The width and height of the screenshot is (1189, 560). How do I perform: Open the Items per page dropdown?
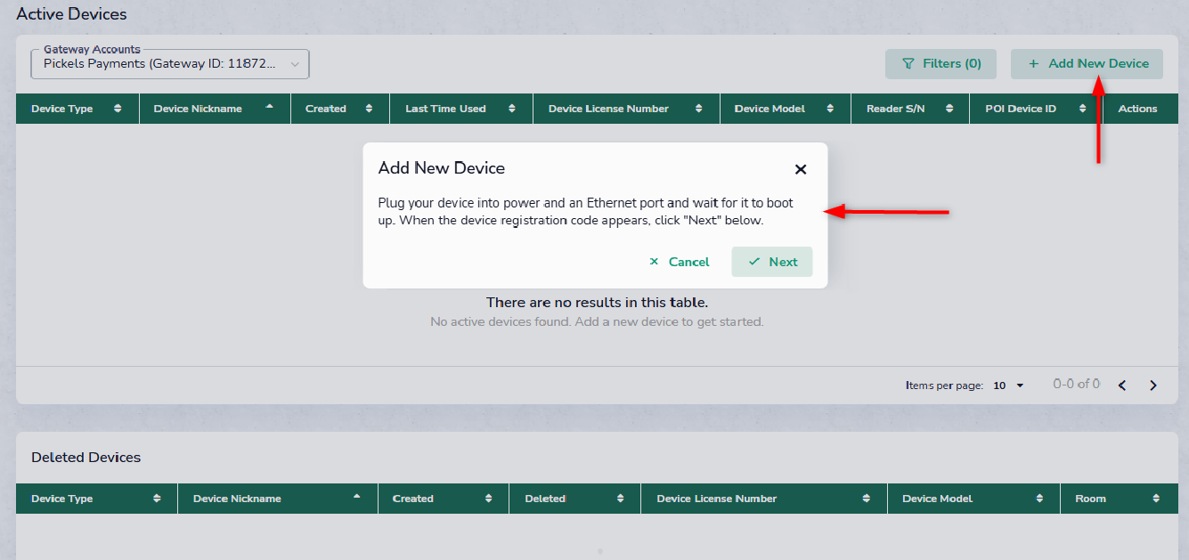pyautogui.click(x=1008, y=386)
